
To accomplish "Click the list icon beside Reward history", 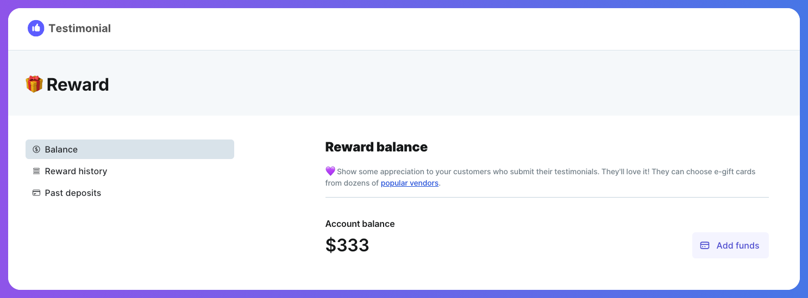I will pyautogui.click(x=36, y=171).
